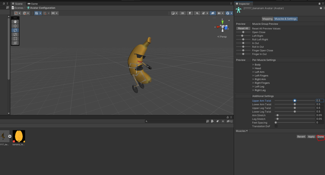Click the Done button
Screen dimensions: 325x175
pos(321,137)
